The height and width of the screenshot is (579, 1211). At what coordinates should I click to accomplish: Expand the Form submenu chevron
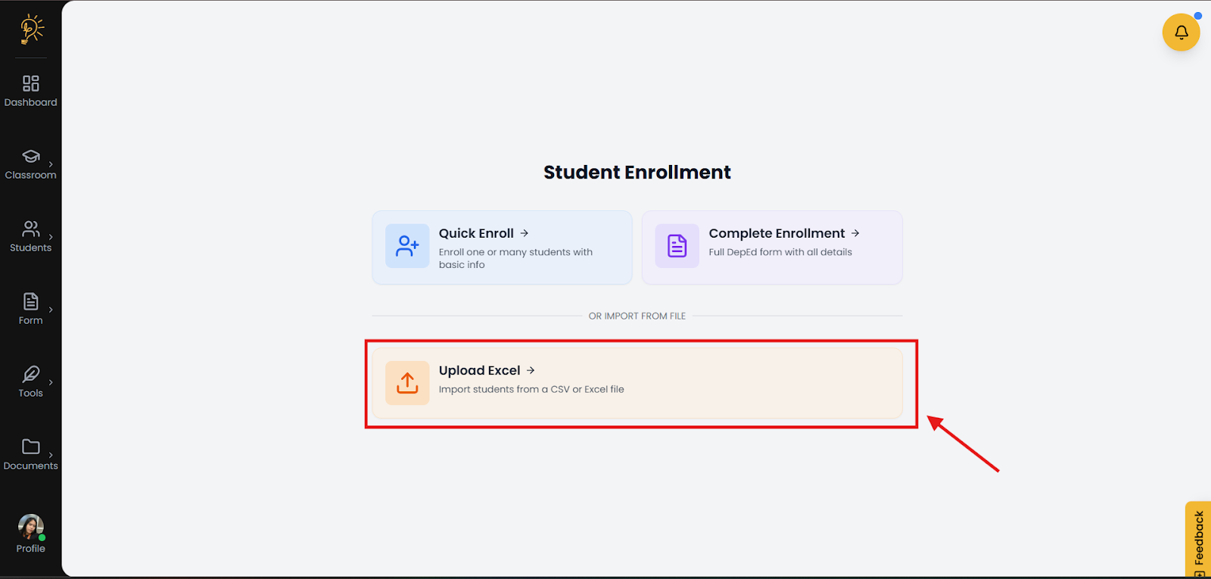click(51, 310)
